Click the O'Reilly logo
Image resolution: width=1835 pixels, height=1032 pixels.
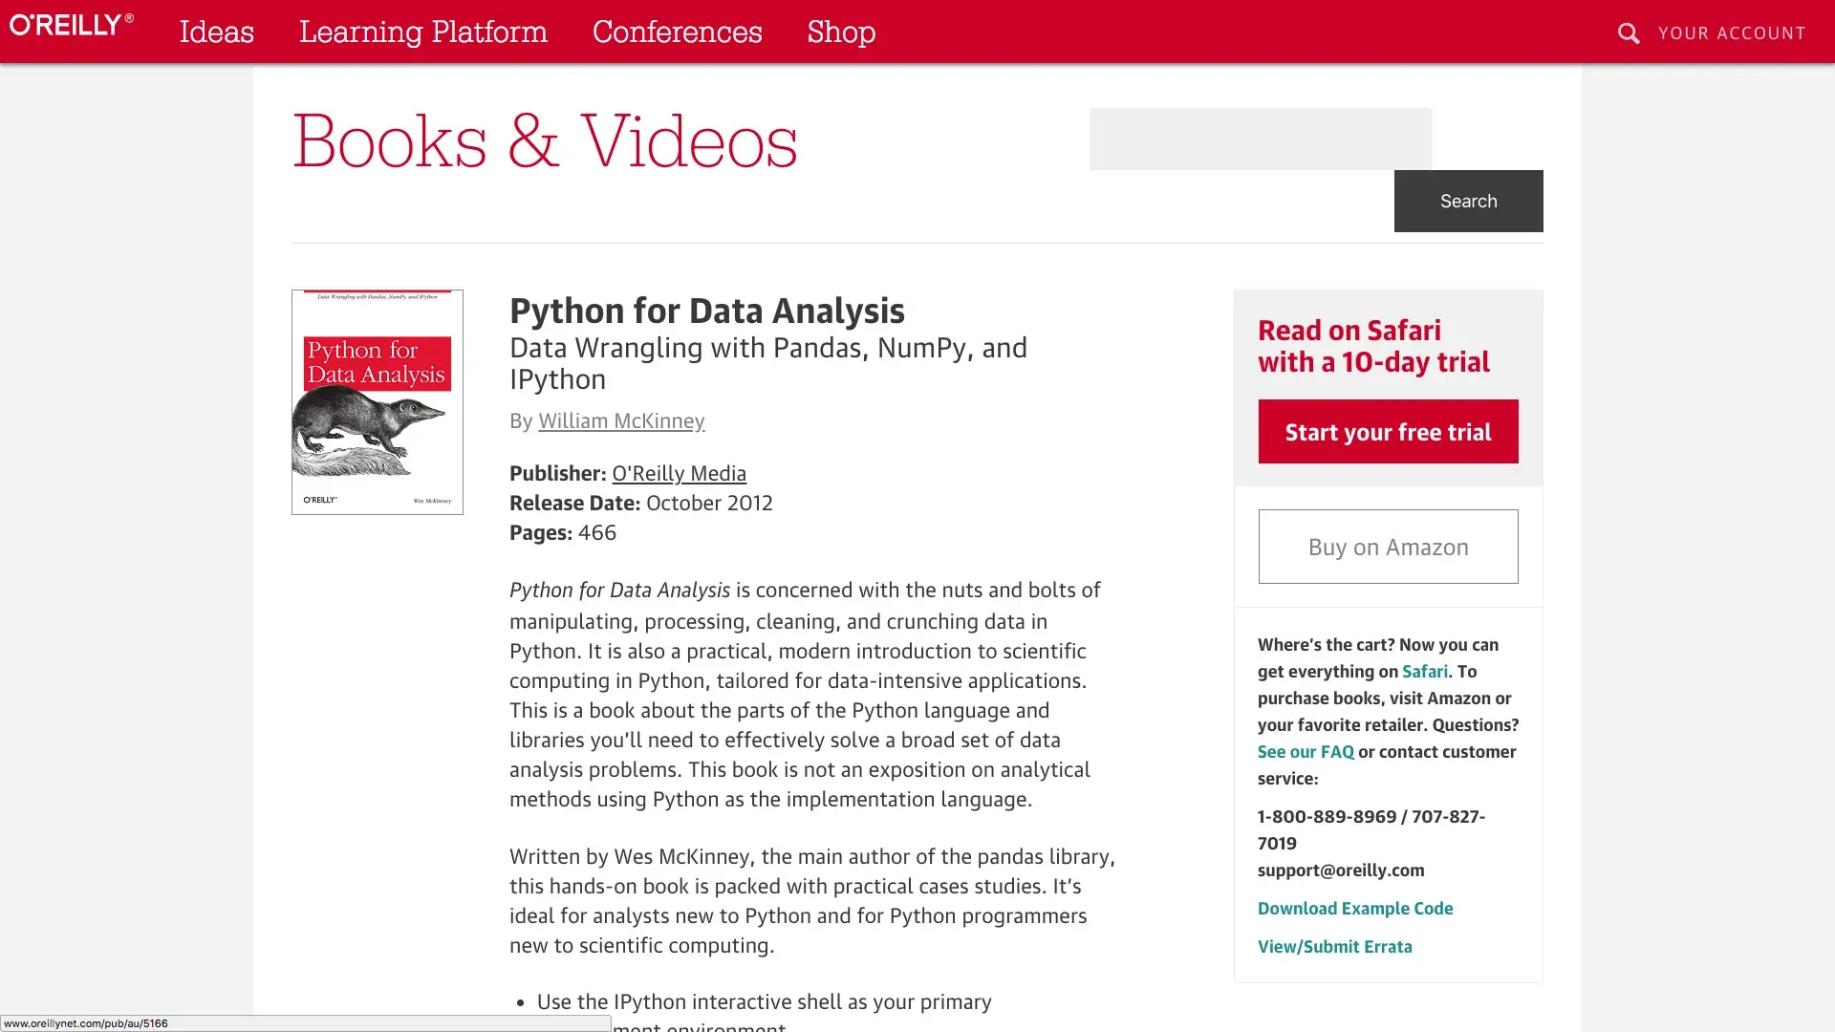[x=72, y=25]
